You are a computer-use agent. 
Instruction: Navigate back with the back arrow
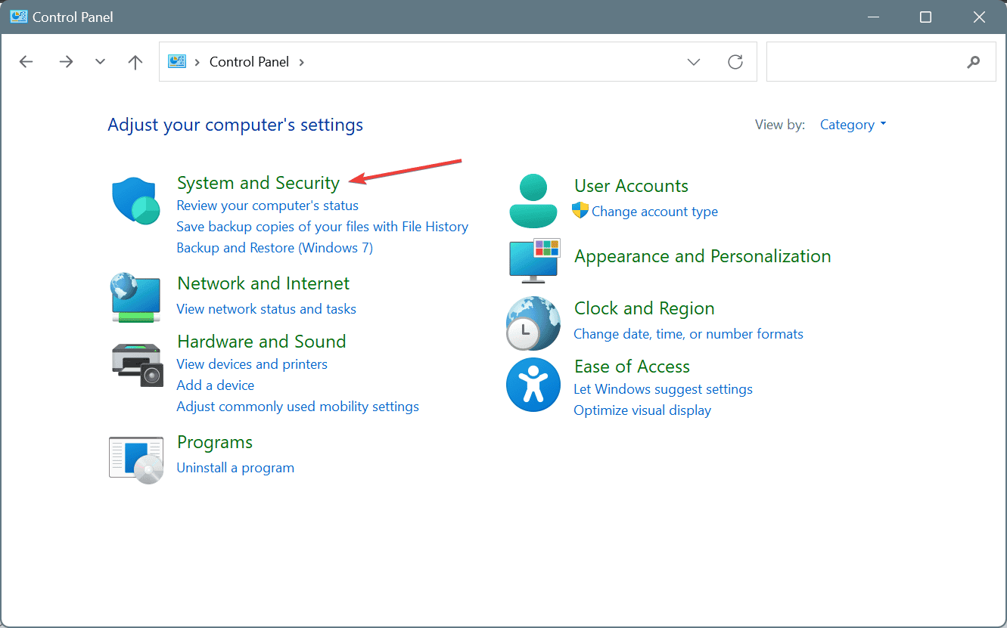click(x=26, y=62)
